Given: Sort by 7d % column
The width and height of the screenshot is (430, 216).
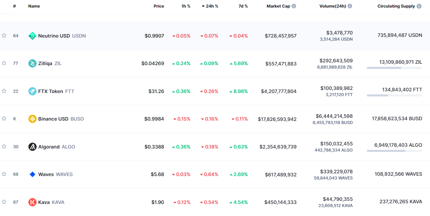Looking at the screenshot, I should tap(243, 6).
